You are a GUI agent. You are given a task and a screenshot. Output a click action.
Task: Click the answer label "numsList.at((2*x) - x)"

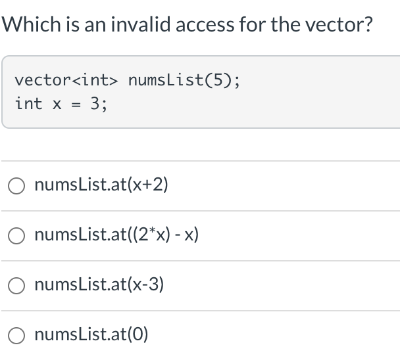[116, 235]
